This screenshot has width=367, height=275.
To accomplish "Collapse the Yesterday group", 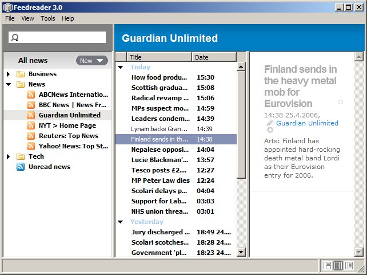I will pos(121,222).
